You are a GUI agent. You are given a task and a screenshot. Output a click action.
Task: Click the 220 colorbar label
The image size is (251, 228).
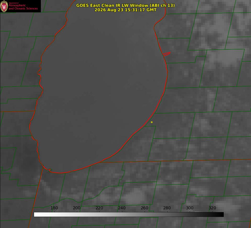pos(99,208)
